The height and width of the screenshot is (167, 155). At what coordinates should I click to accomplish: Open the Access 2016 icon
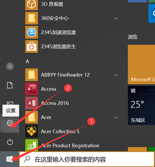tap(32, 103)
